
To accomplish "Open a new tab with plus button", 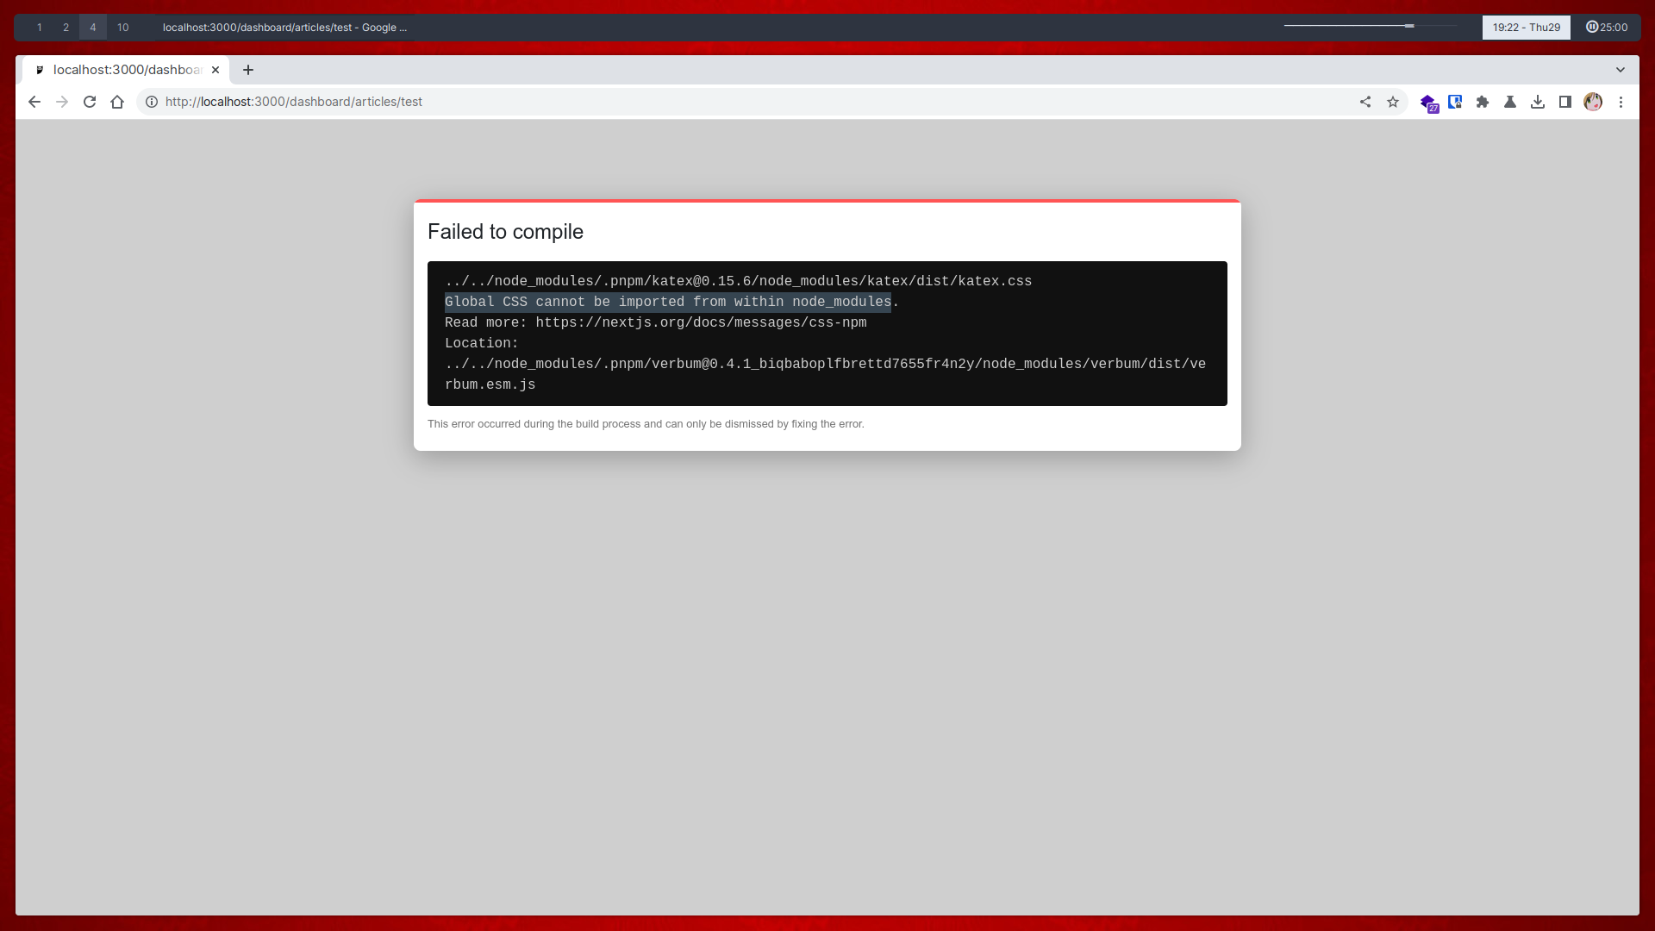I will point(248,70).
